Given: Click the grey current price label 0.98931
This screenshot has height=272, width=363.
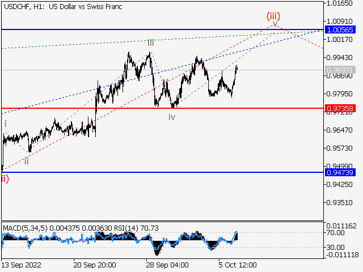Looking at the screenshot, I should point(340,70).
